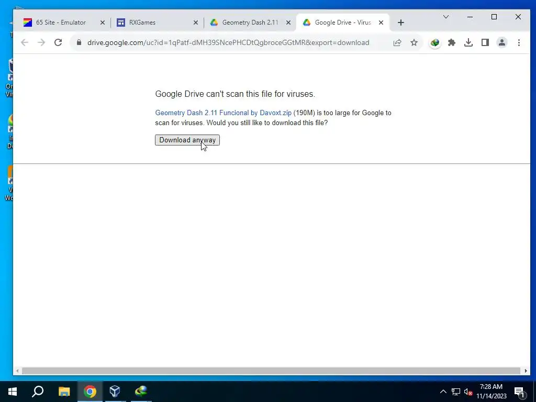The height and width of the screenshot is (402, 536).
Task: Close the Google Drive - Virus tab
Action: pyautogui.click(x=381, y=23)
